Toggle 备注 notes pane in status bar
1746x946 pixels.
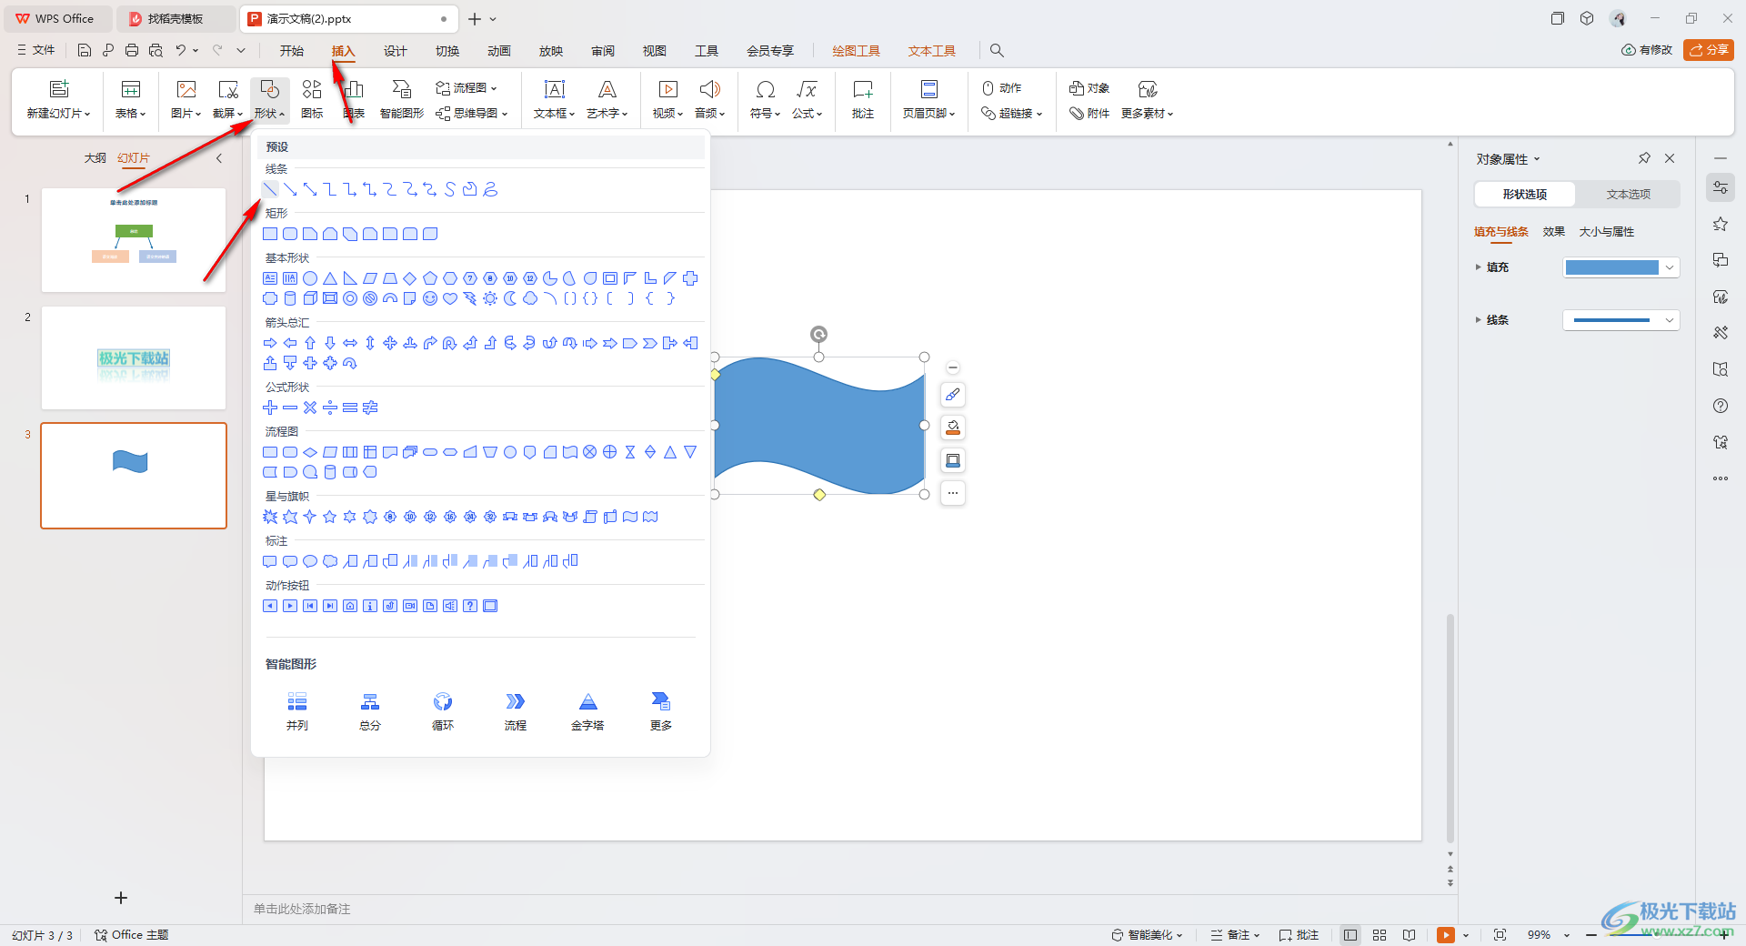(1235, 935)
